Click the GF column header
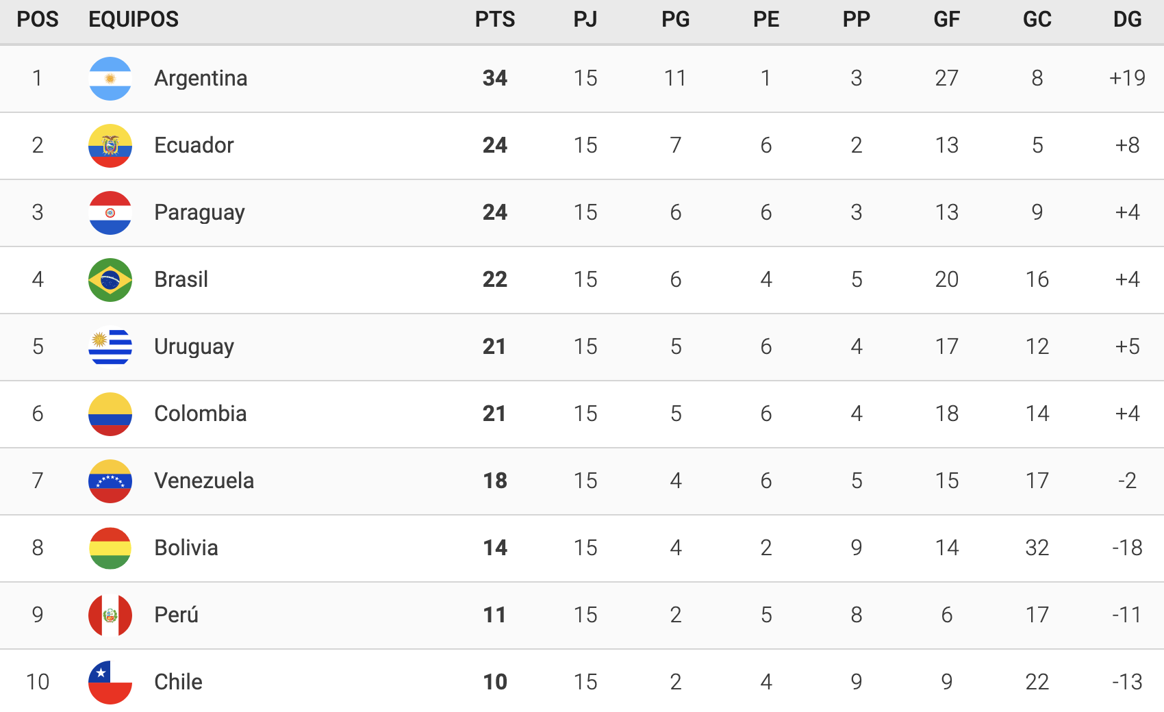This screenshot has height=712, width=1164. 946,19
